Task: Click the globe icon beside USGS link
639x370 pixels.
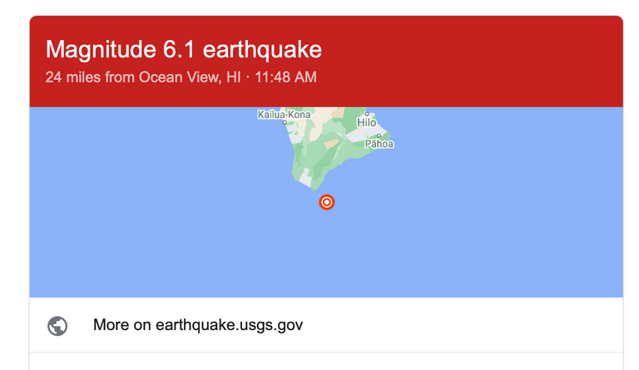Action: pos(57,326)
